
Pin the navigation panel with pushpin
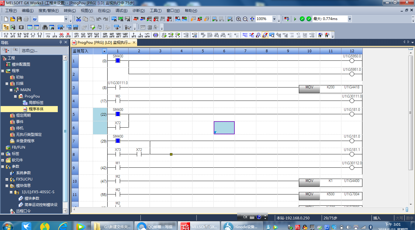pyautogui.click(x=61, y=43)
